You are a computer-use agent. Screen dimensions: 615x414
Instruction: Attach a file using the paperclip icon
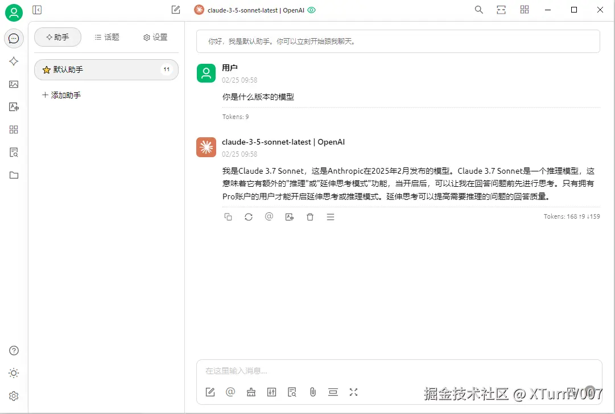coord(312,392)
